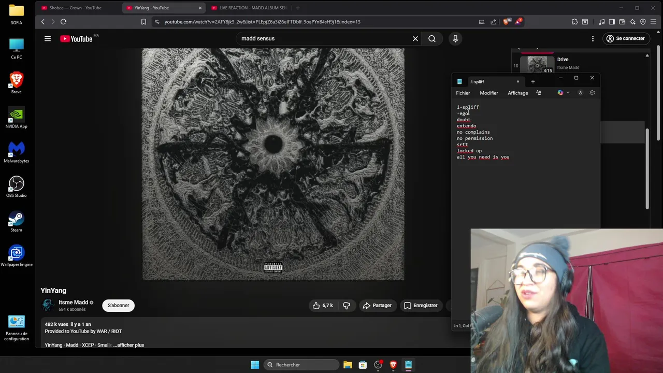Share this page from address bar
This screenshot has width=663, height=373.
point(493,22)
